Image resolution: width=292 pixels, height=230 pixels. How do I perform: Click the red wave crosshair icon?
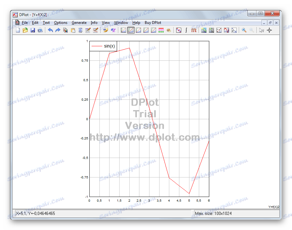(227, 30)
